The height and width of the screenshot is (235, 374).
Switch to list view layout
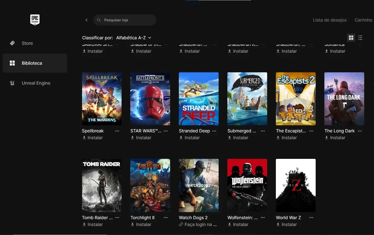point(360,38)
